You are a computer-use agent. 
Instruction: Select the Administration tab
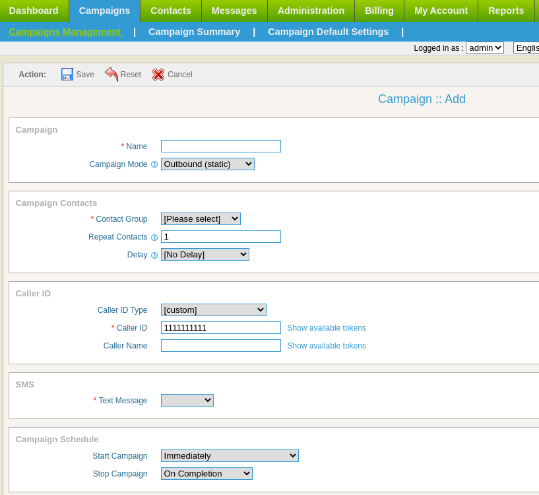click(311, 11)
